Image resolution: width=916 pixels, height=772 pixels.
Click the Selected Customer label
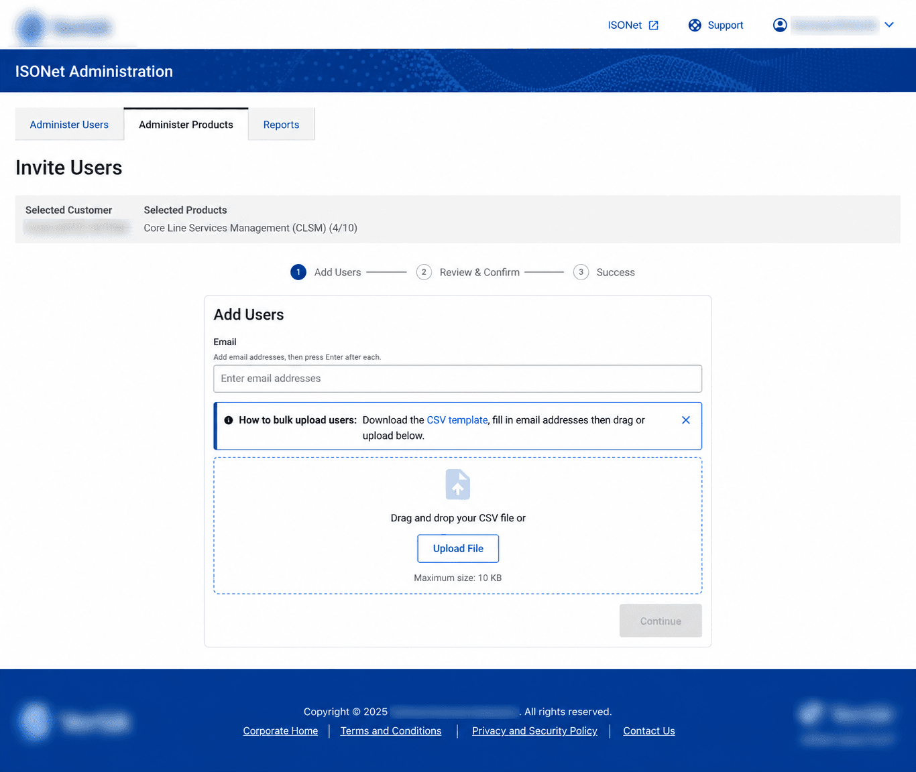coord(69,210)
